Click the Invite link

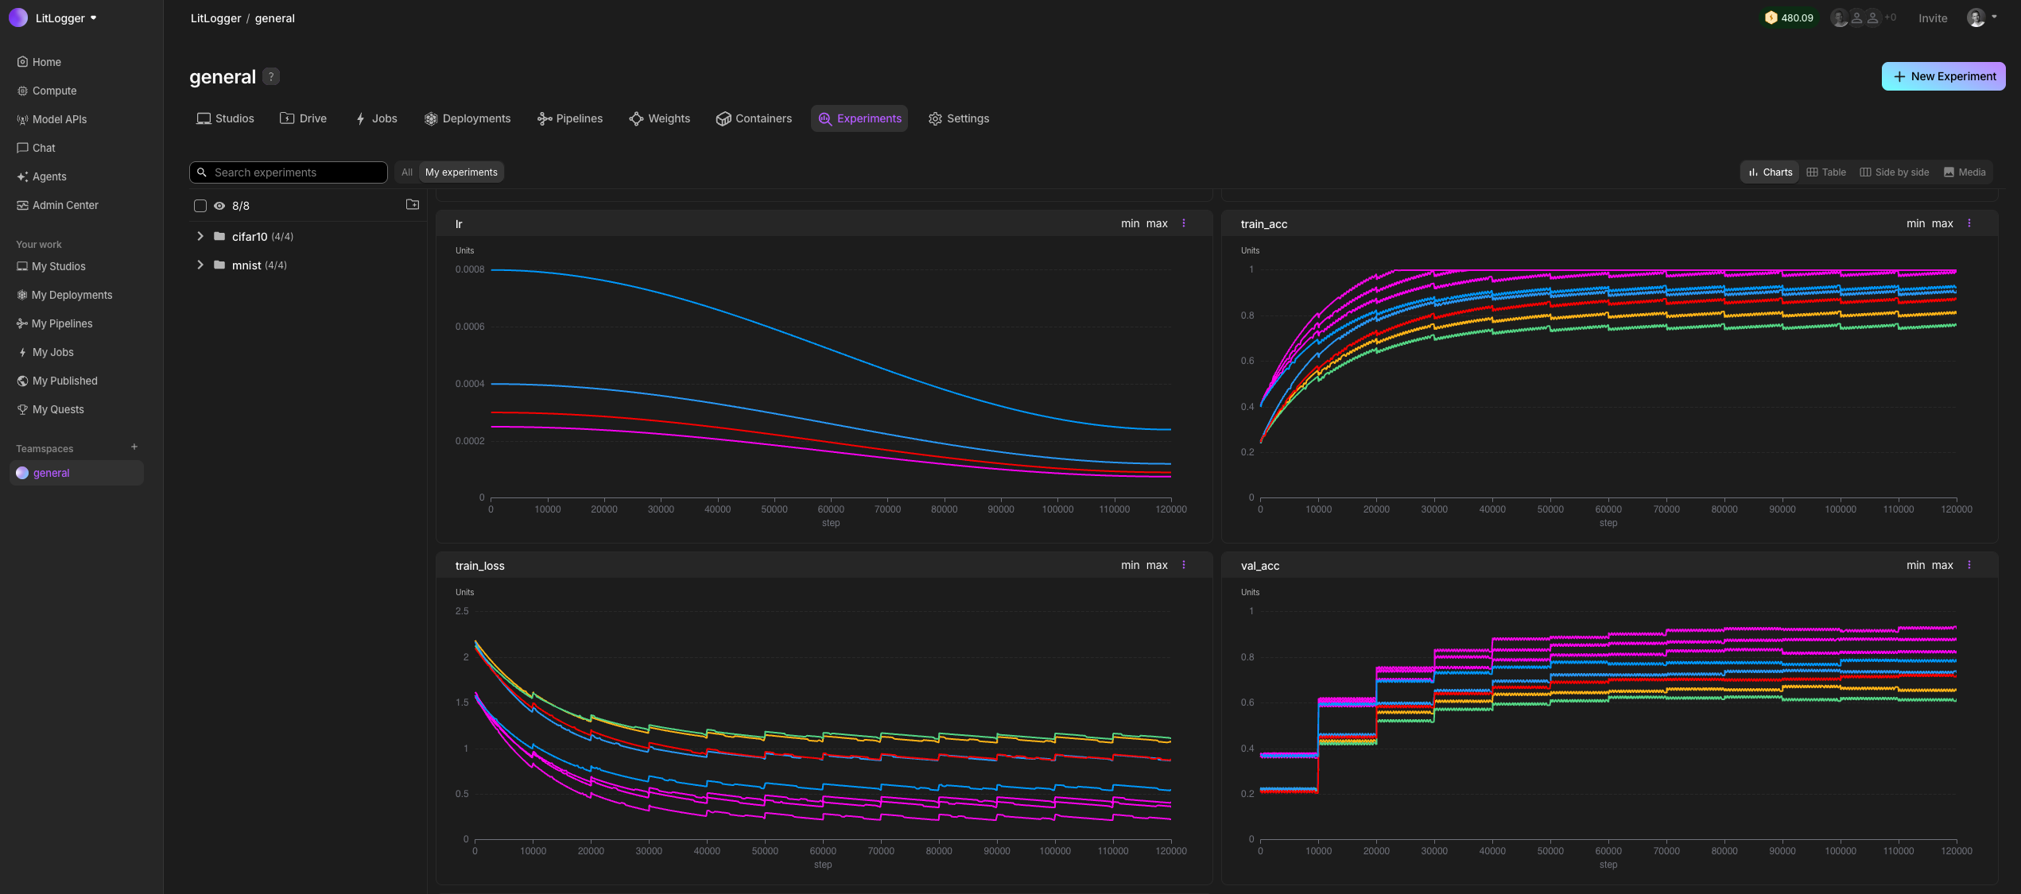[1933, 18]
